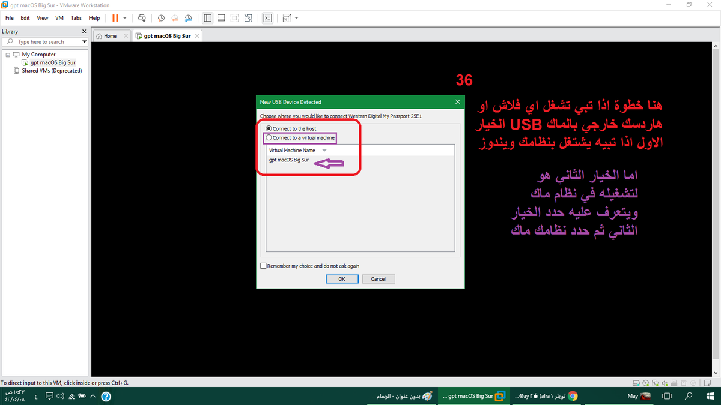Toggle the library sidebar view icon
The width and height of the screenshot is (721, 405).
click(207, 18)
